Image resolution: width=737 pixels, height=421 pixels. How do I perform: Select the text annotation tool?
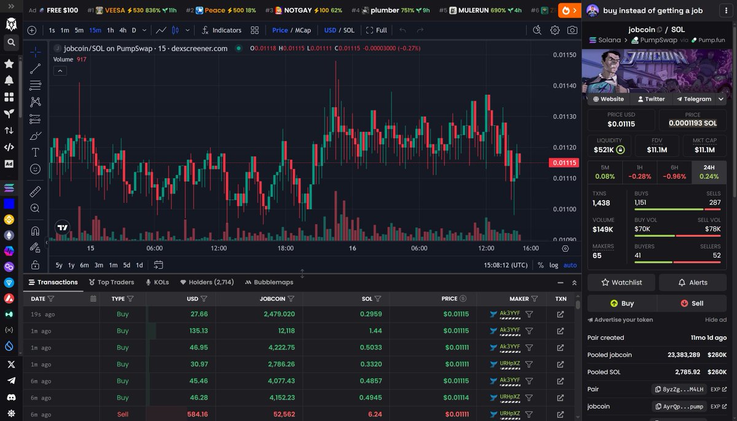[35, 152]
